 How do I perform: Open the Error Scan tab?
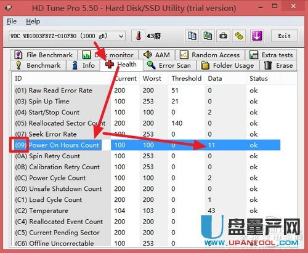169,65
